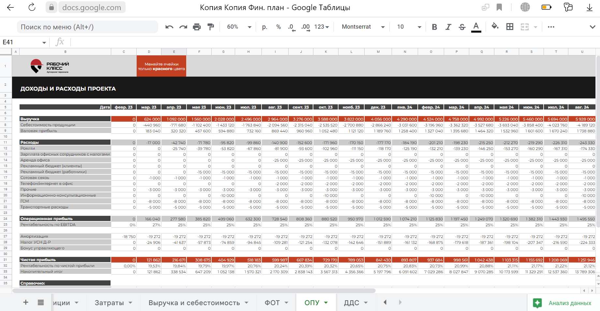Open the Montserrat font dropdown

click(363, 27)
